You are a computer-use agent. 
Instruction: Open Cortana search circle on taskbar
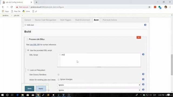(7, 95)
